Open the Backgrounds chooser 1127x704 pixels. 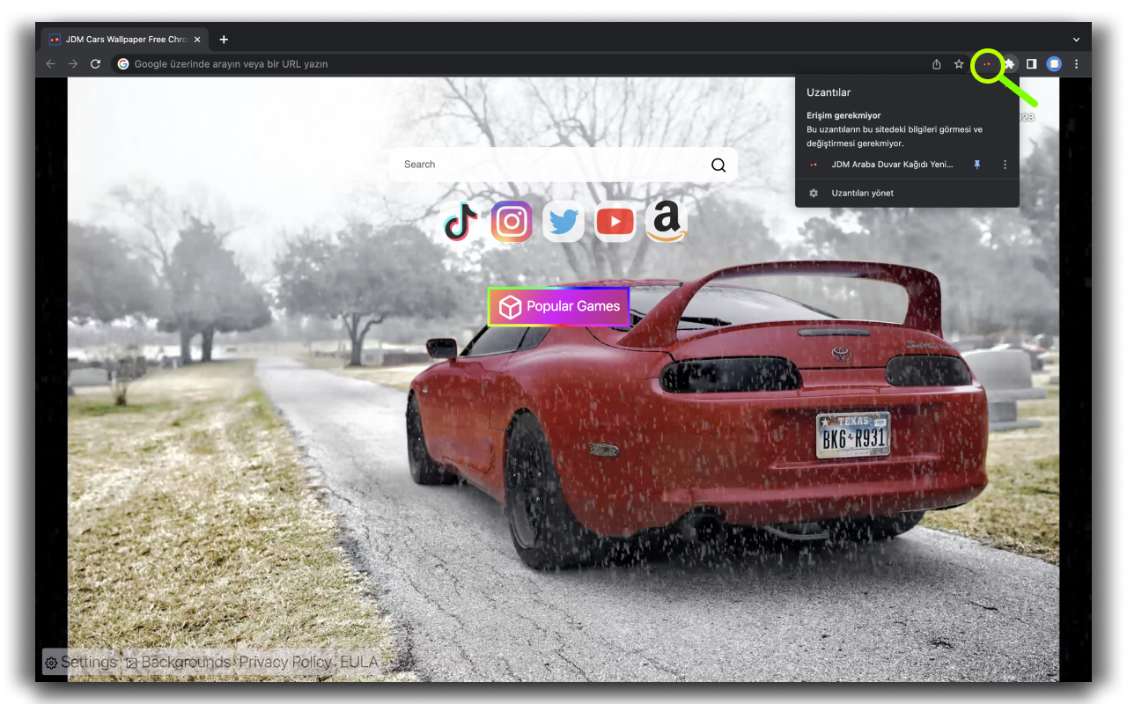click(178, 663)
